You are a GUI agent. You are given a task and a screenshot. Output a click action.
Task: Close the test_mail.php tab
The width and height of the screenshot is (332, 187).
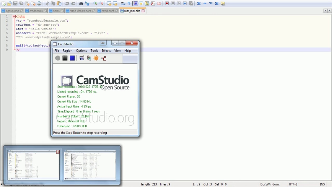click(x=143, y=11)
